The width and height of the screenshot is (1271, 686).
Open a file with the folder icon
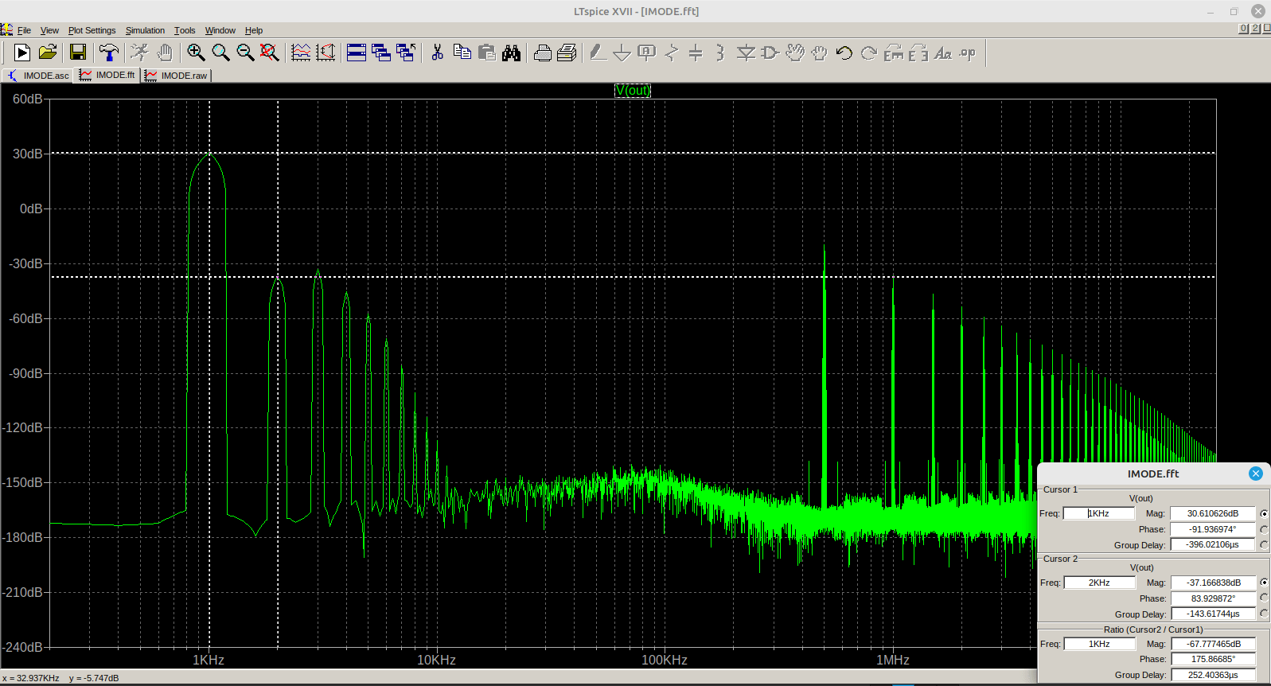[48, 53]
